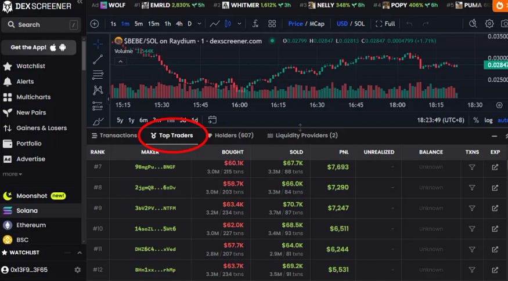The height and width of the screenshot is (281, 508).
Task: Click the quick search alert icon in chart toolbar
Action: (x=473, y=24)
